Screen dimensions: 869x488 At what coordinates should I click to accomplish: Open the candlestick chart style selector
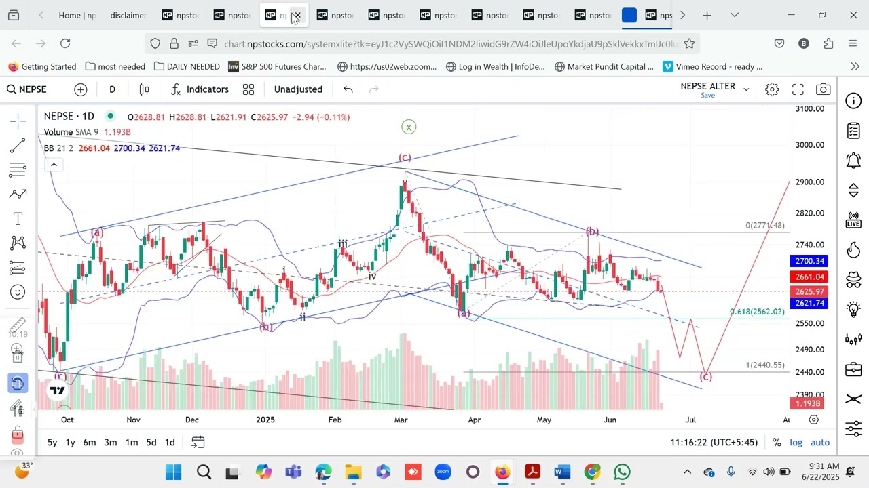point(144,89)
